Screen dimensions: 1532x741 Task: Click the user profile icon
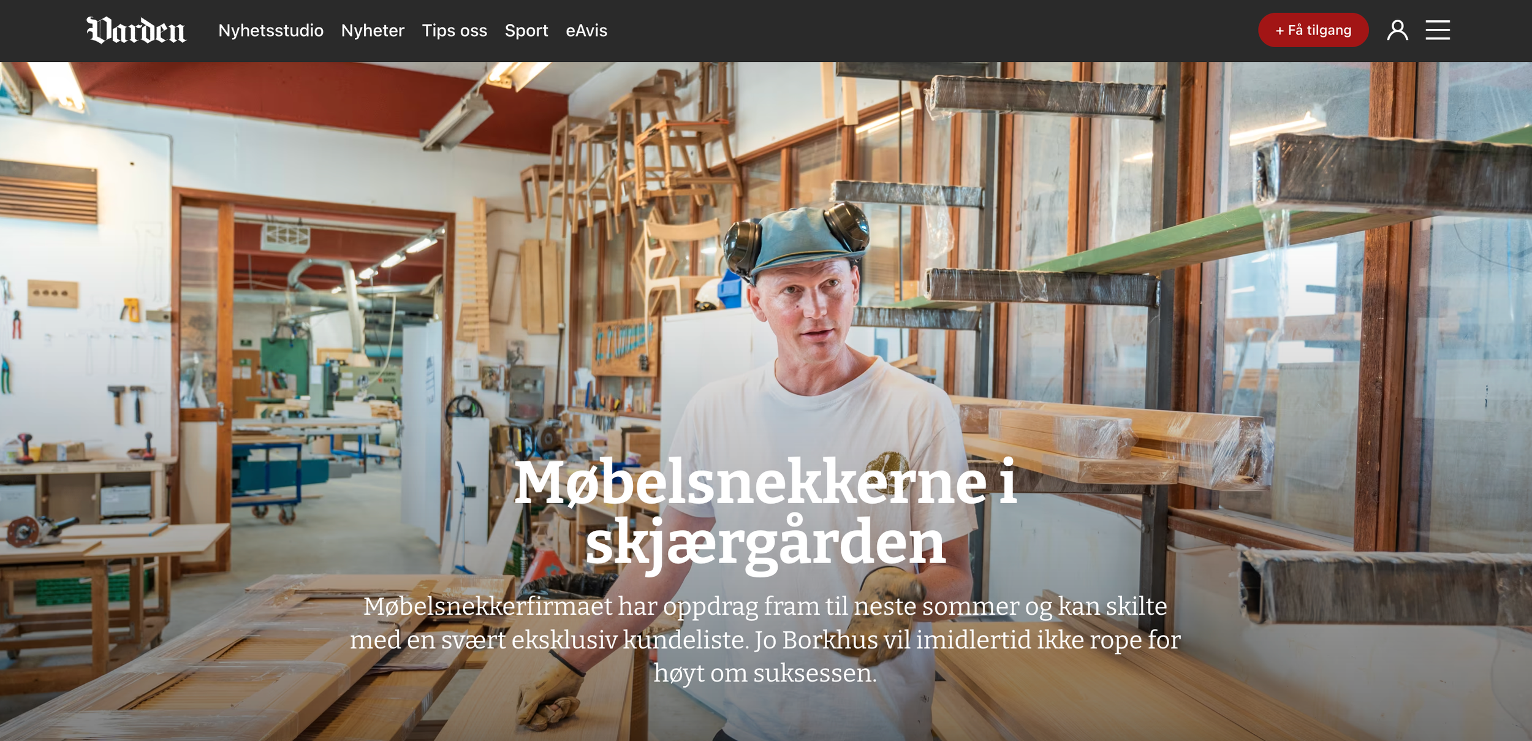click(x=1397, y=30)
